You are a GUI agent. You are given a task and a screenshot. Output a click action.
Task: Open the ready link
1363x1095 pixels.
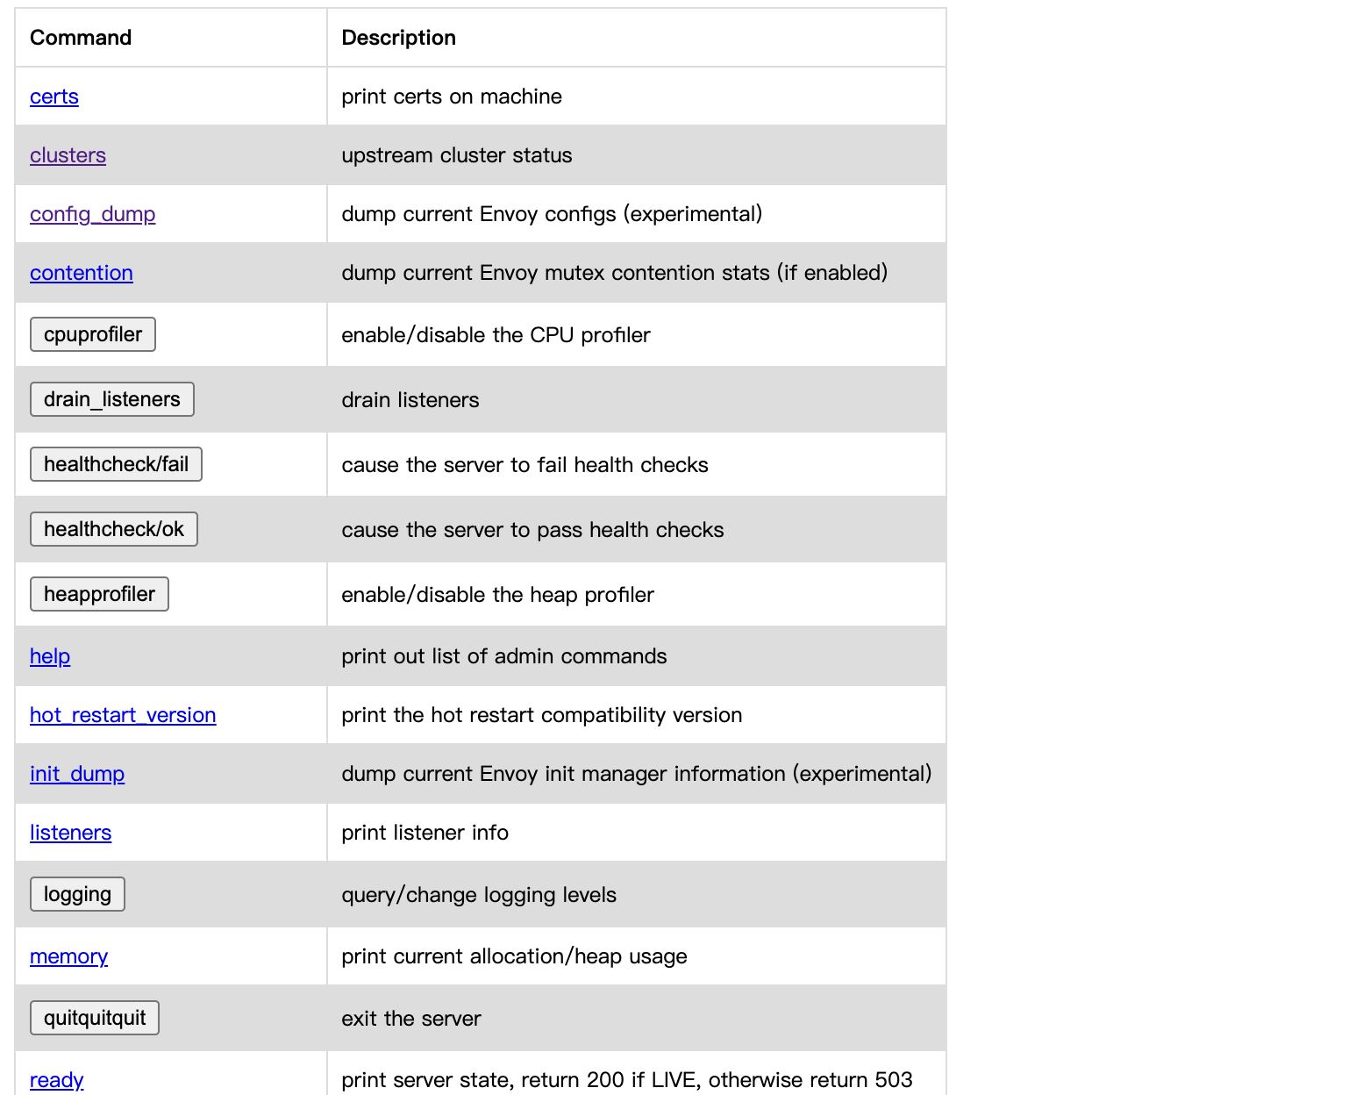[57, 1080]
